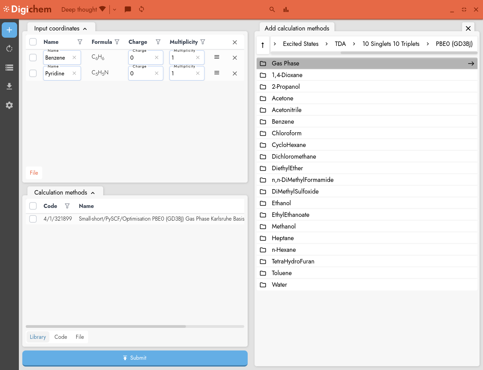Collapse the Calculation methods panel
Viewport: 483px width, 370px height.
pos(93,193)
